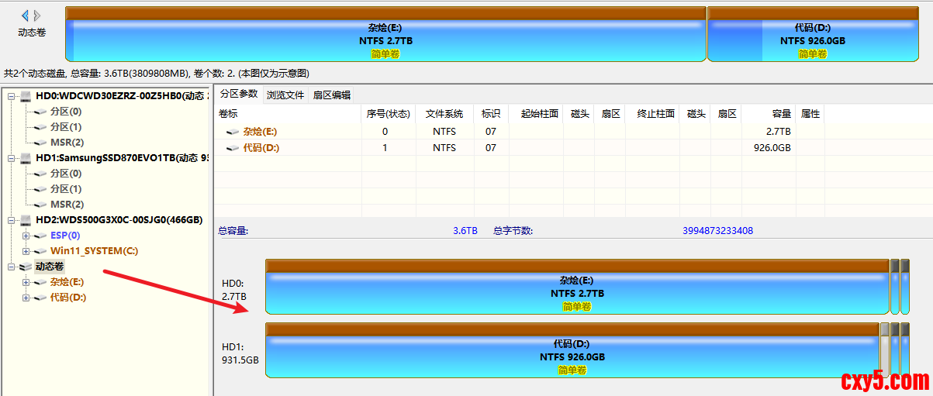Click the volume icon beside 代码(D:) in the tree

(x=41, y=298)
